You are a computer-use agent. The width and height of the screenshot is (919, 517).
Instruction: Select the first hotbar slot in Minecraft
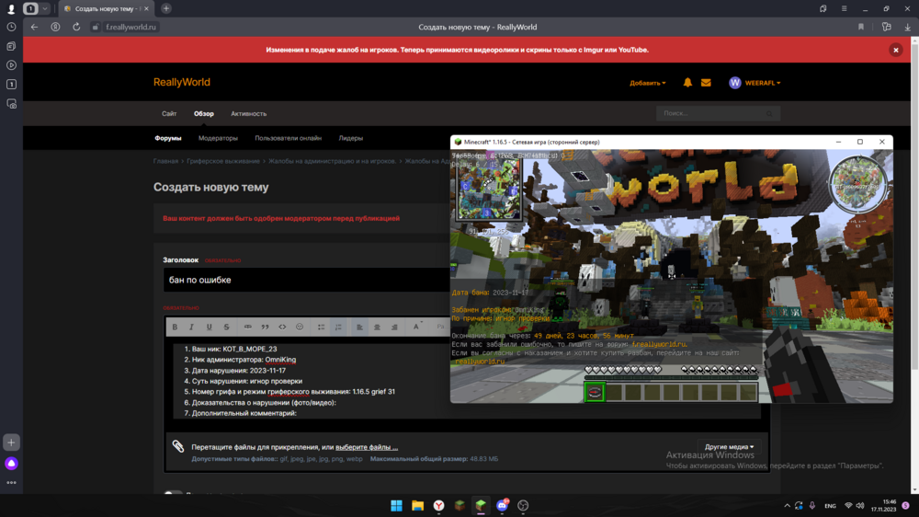pyautogui.click(x=595, y=392)
